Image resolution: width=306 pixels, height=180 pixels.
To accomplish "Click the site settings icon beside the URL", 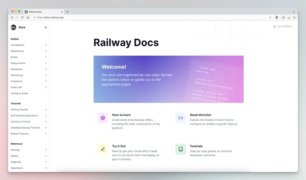I will pos(35,18).
